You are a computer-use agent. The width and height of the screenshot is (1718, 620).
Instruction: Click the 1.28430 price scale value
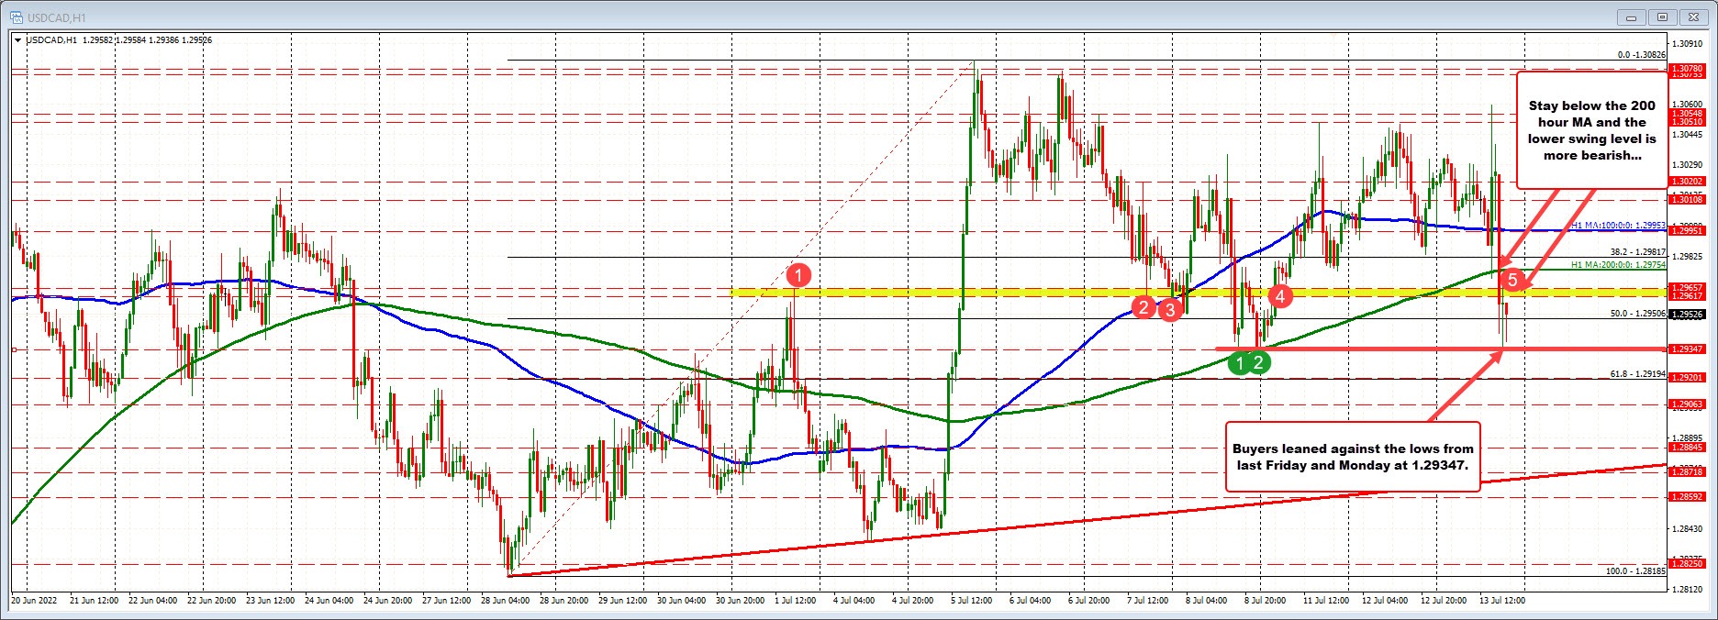tap(1688, 528)
